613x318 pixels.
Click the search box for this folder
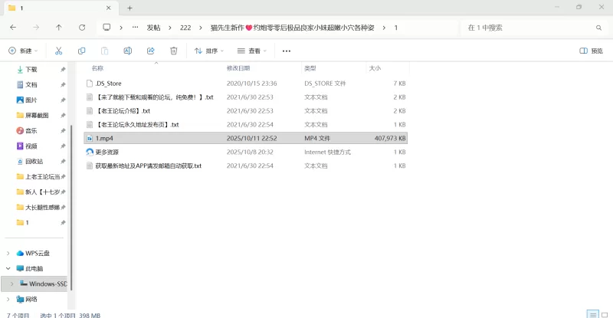(529, 27)
